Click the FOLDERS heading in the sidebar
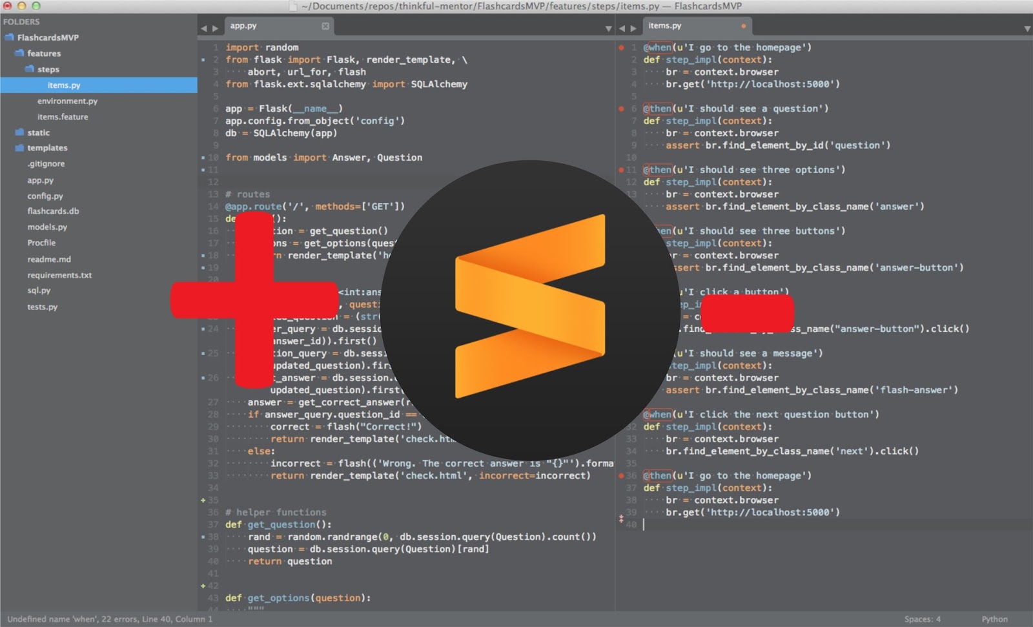 (x=21, y=22)
